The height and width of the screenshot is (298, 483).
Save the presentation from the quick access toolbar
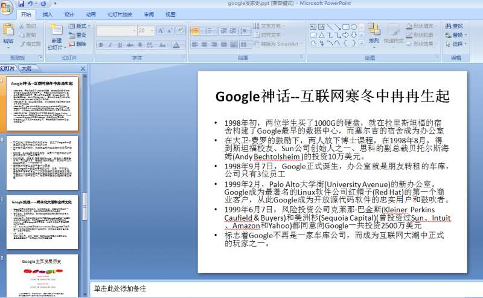click(x=21, y=4)
